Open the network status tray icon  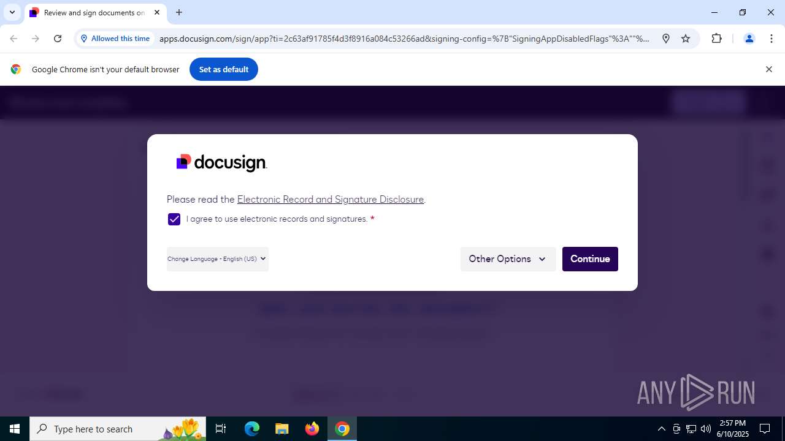[x=691, y=429]
